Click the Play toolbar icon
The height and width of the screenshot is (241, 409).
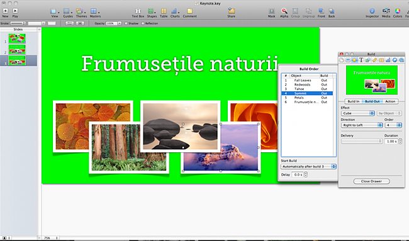[15, 11]
